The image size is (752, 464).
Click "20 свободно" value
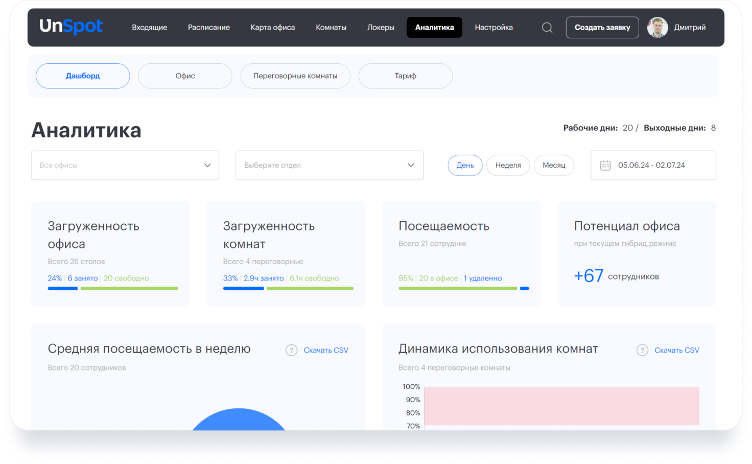point(126,278)
